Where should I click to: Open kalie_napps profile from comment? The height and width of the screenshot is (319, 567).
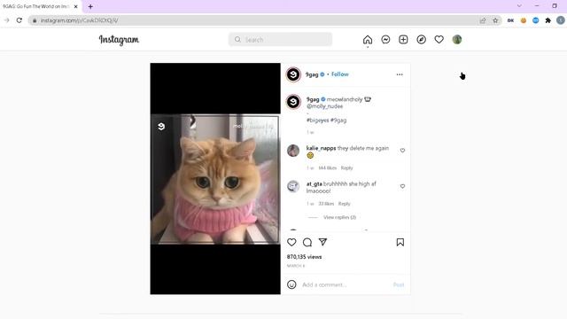pyautogui.click(x=321, y=148)
